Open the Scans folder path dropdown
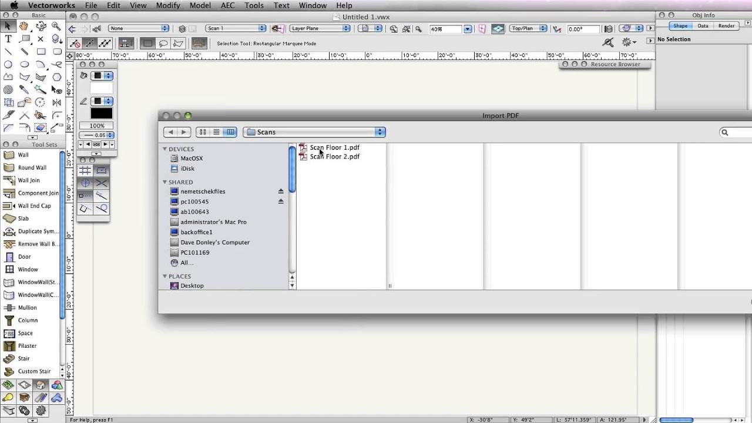 (314, 132)
